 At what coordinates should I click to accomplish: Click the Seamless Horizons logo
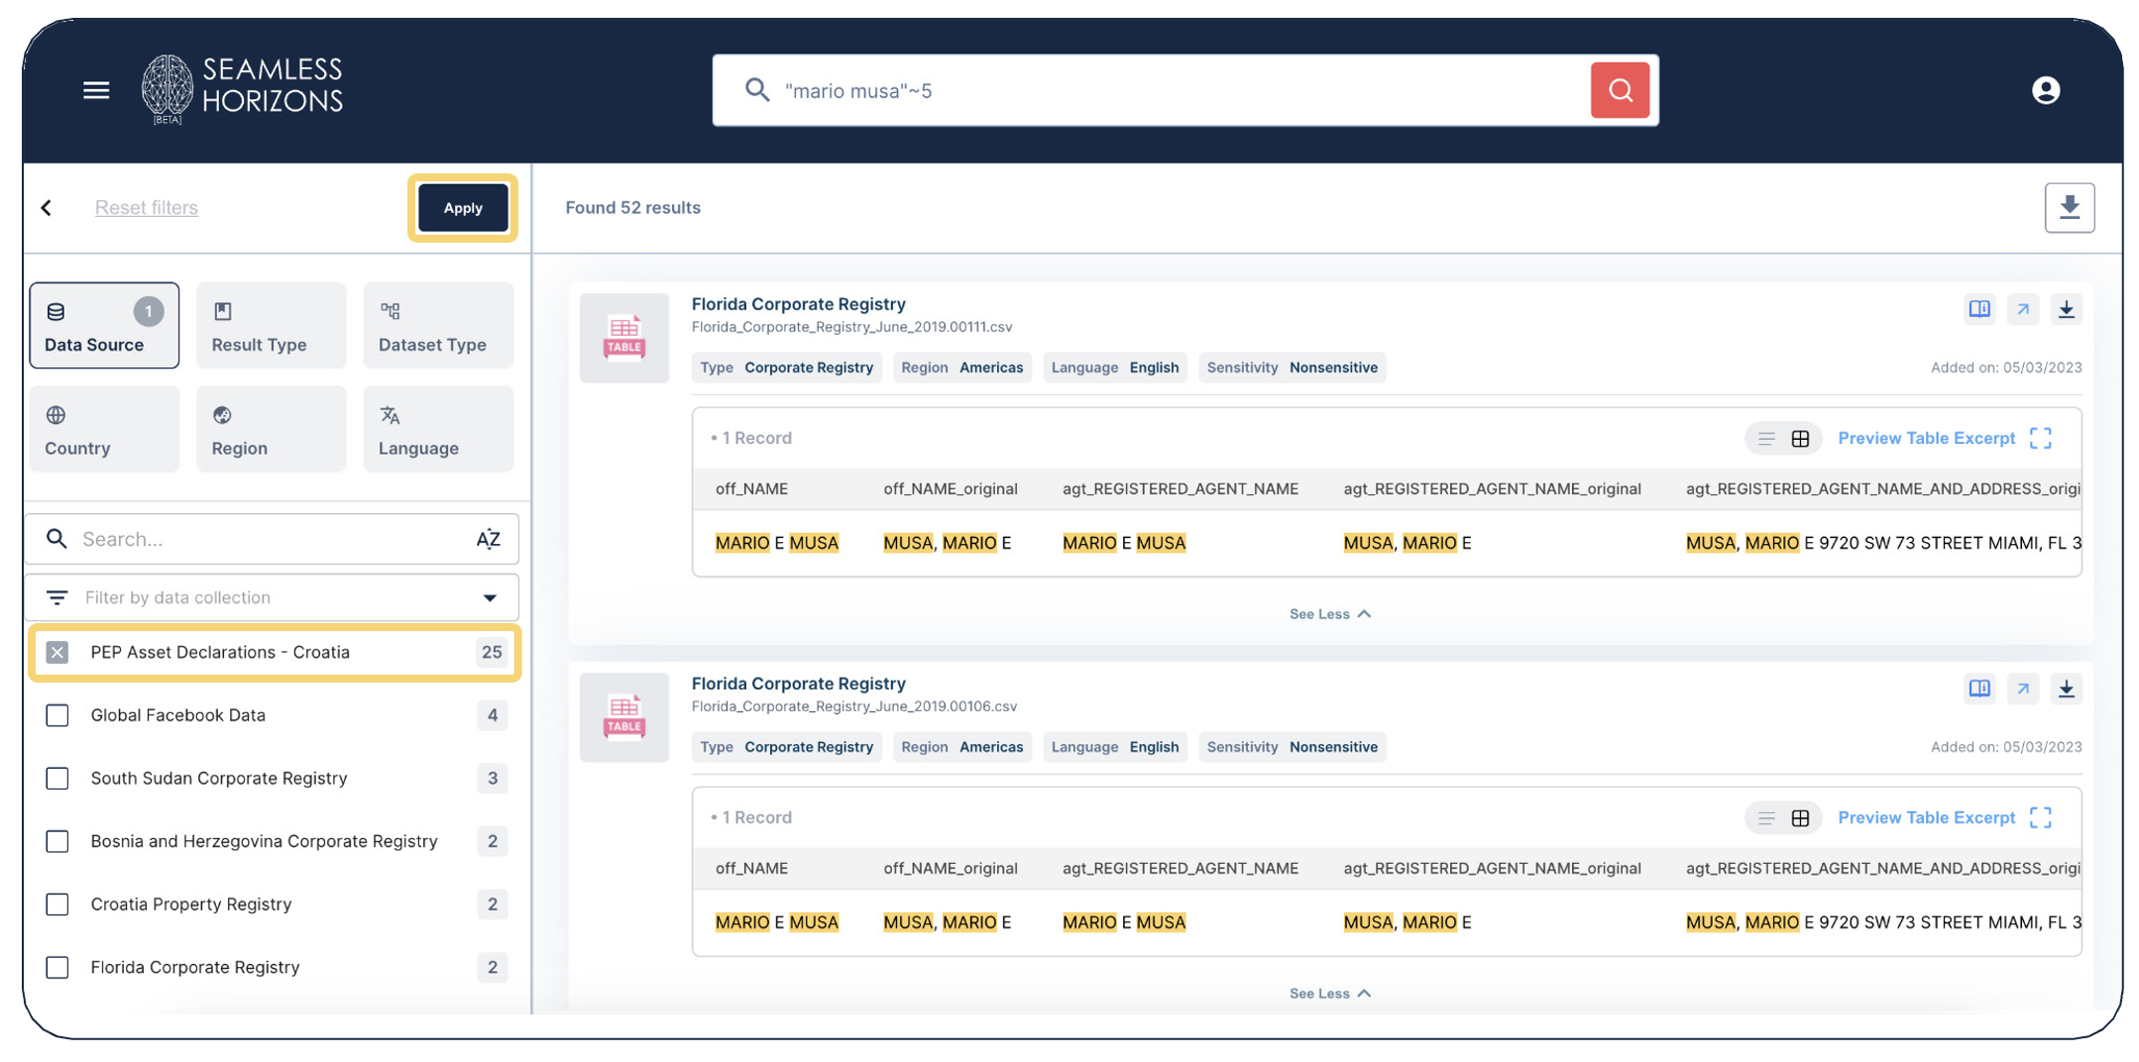click(x=242, y=89)
